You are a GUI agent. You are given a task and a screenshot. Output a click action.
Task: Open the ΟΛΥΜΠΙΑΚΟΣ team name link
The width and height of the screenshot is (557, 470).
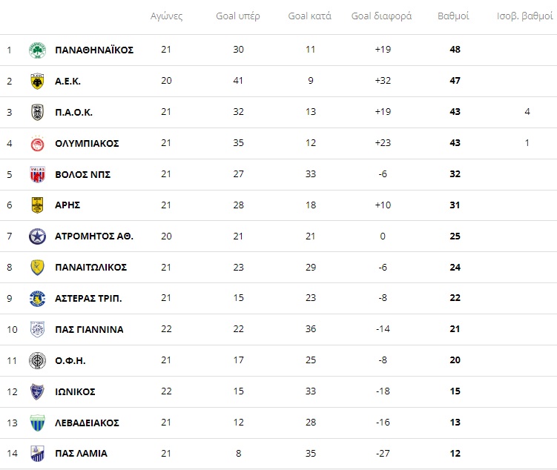[x=87, y=143]
